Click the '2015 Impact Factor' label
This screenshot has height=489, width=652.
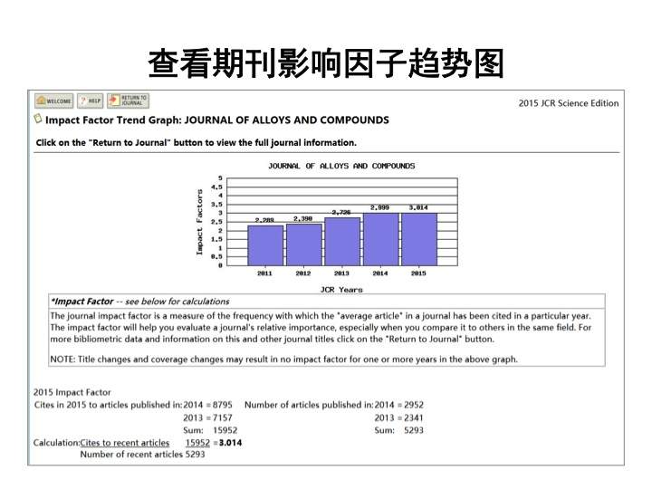pyautogui.click(x=72, y=392)
